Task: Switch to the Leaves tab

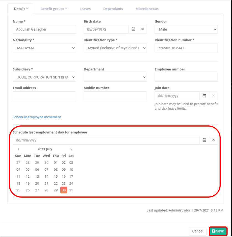Action: [x=85, y=9]
